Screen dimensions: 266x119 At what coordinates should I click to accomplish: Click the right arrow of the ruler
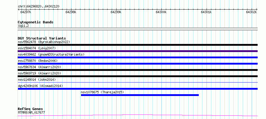[x=257, y=9]
